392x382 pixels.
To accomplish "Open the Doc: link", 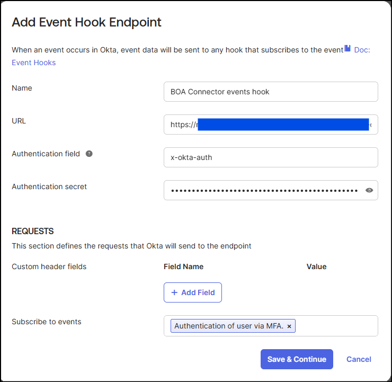I will pos(362,50).
